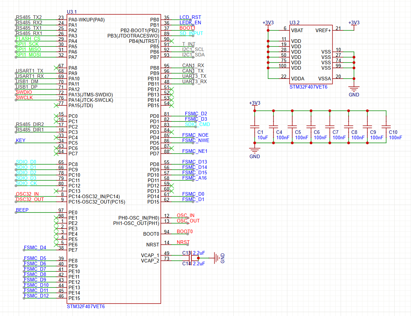This screenshot has height=316, width=411.
Task: Click the FLASH_CS net label
Action: [x=28, y=39]
